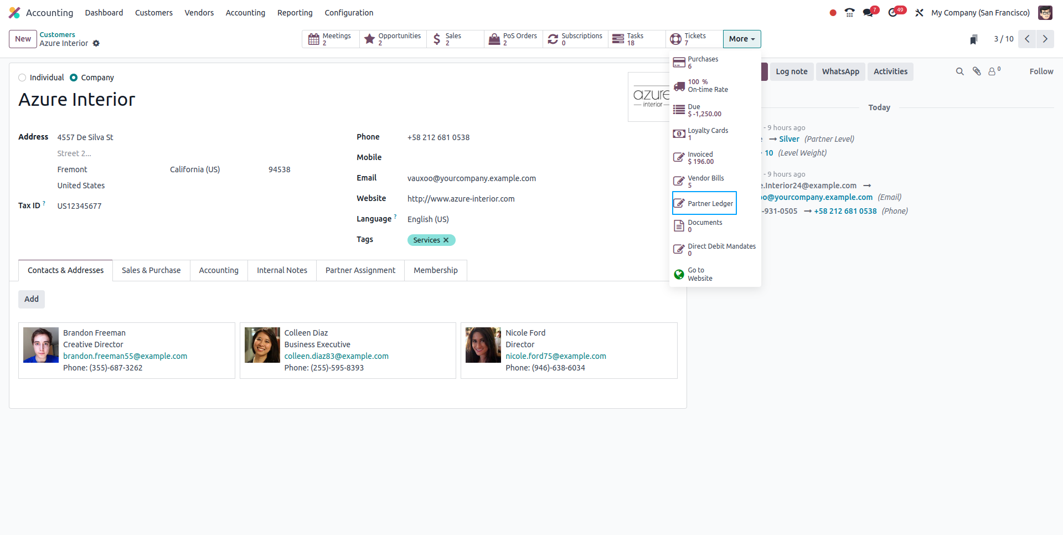Viewport: 1063px width, 535px height.
Task: Switch to Partner Assignment tab
Action: (360, 270)
